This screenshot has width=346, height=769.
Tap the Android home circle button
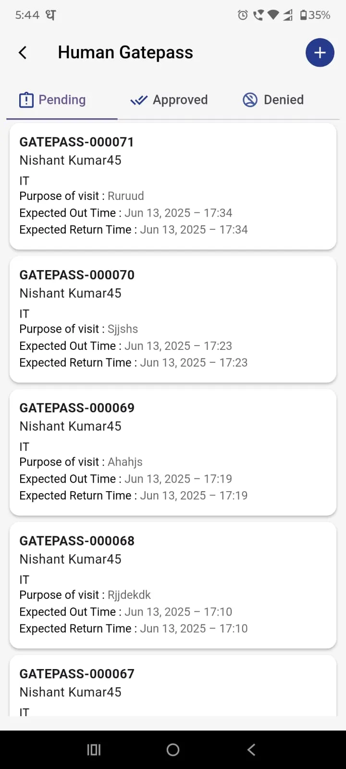click(x=173, y=750)
